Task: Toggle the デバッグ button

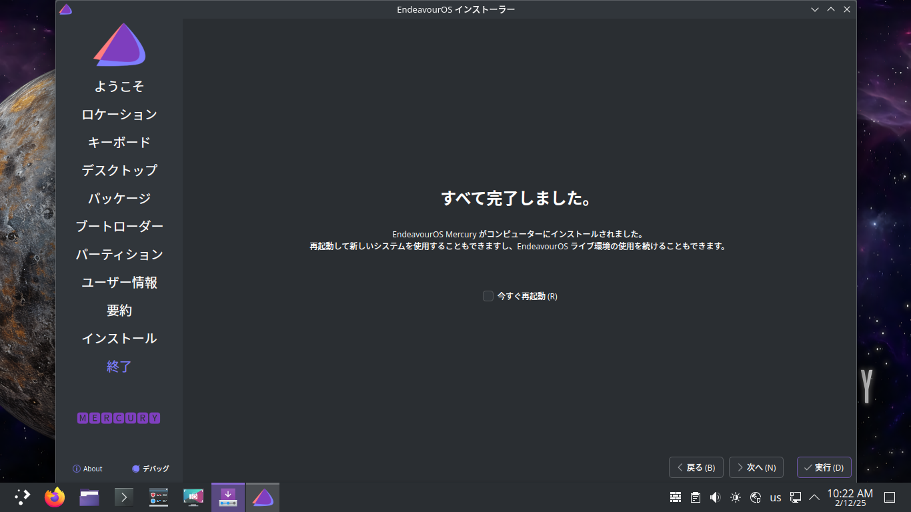Action: click(x=151, y=469)
